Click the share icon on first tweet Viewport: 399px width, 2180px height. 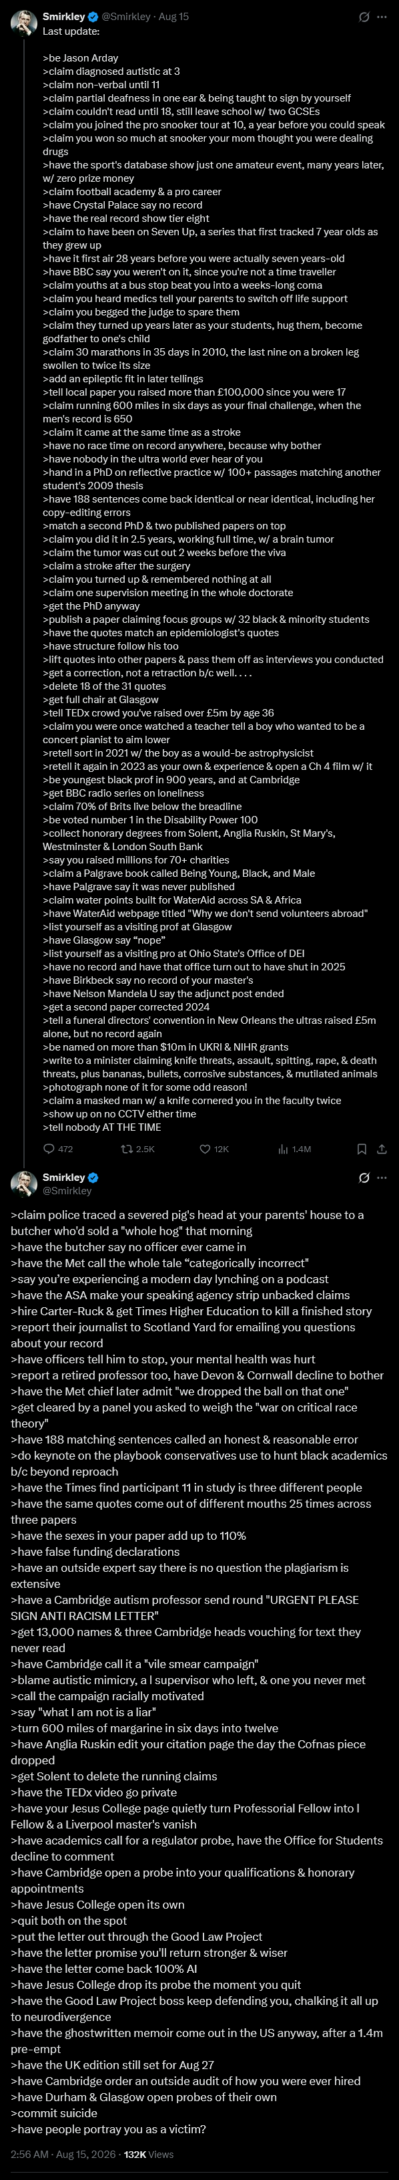click(381, 1148)
